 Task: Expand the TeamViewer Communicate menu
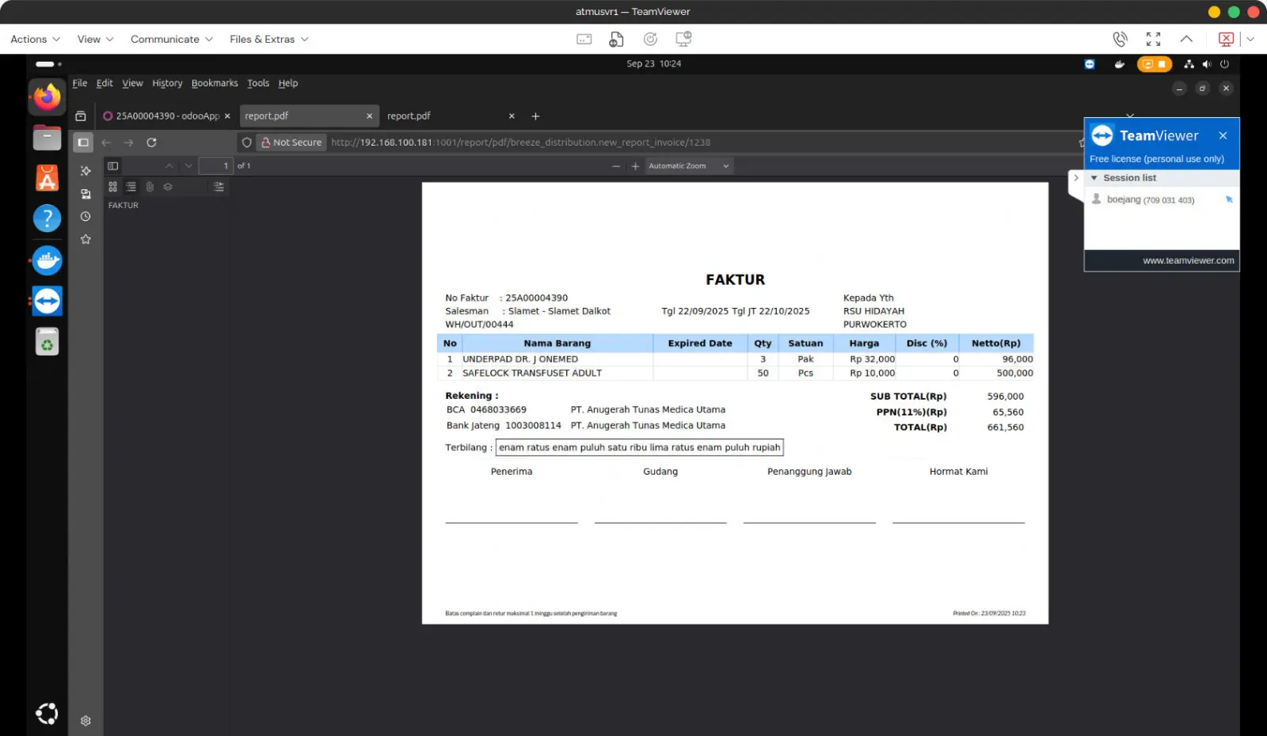click(171, 39)
